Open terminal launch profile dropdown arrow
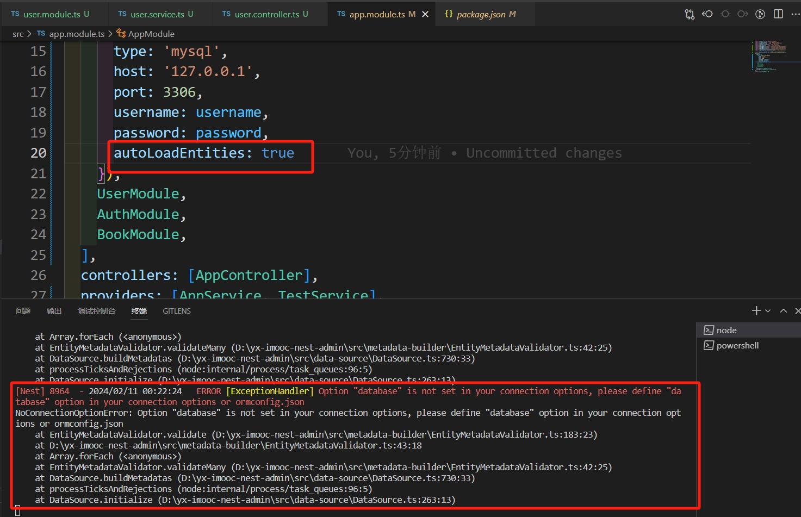Image resolution: width=801 pixels, height=517 pixels. click(768, 310)
